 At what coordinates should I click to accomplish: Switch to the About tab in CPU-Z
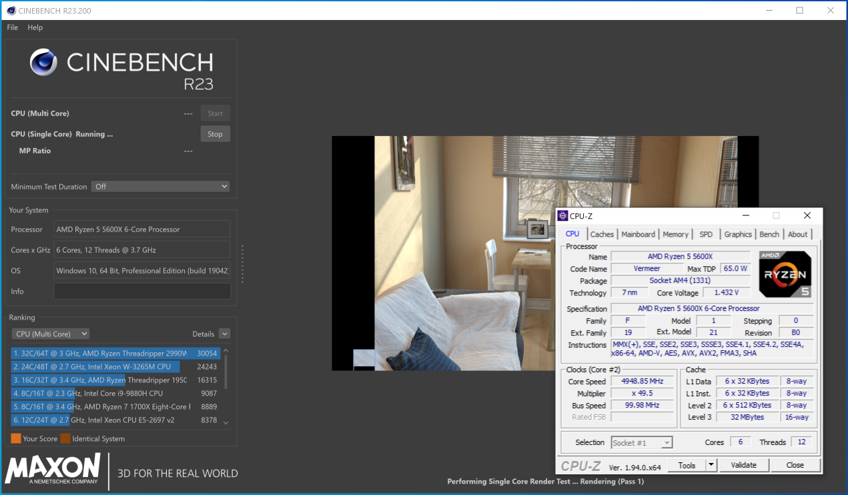tap(797, 234)
